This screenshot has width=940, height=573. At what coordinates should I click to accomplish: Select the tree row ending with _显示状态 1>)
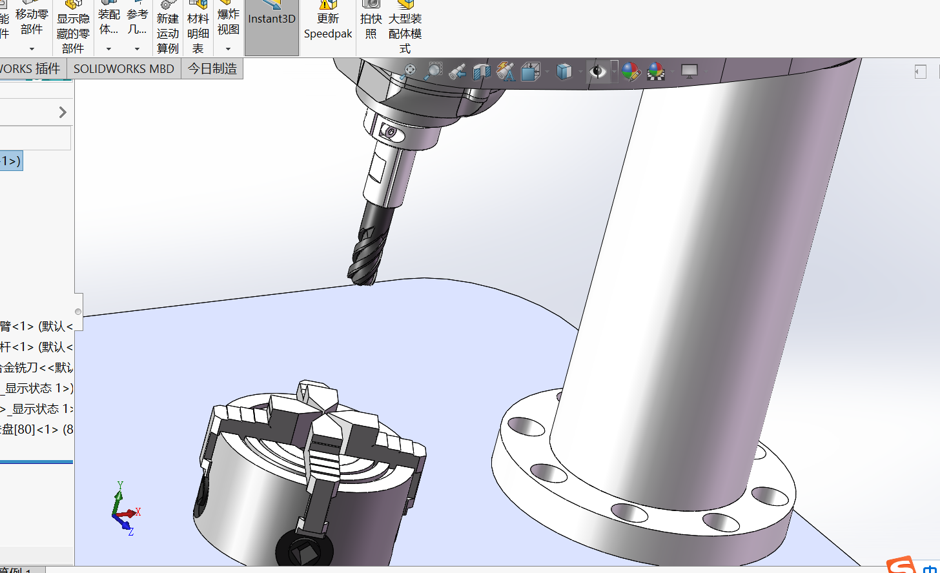[x=36, y=388]
